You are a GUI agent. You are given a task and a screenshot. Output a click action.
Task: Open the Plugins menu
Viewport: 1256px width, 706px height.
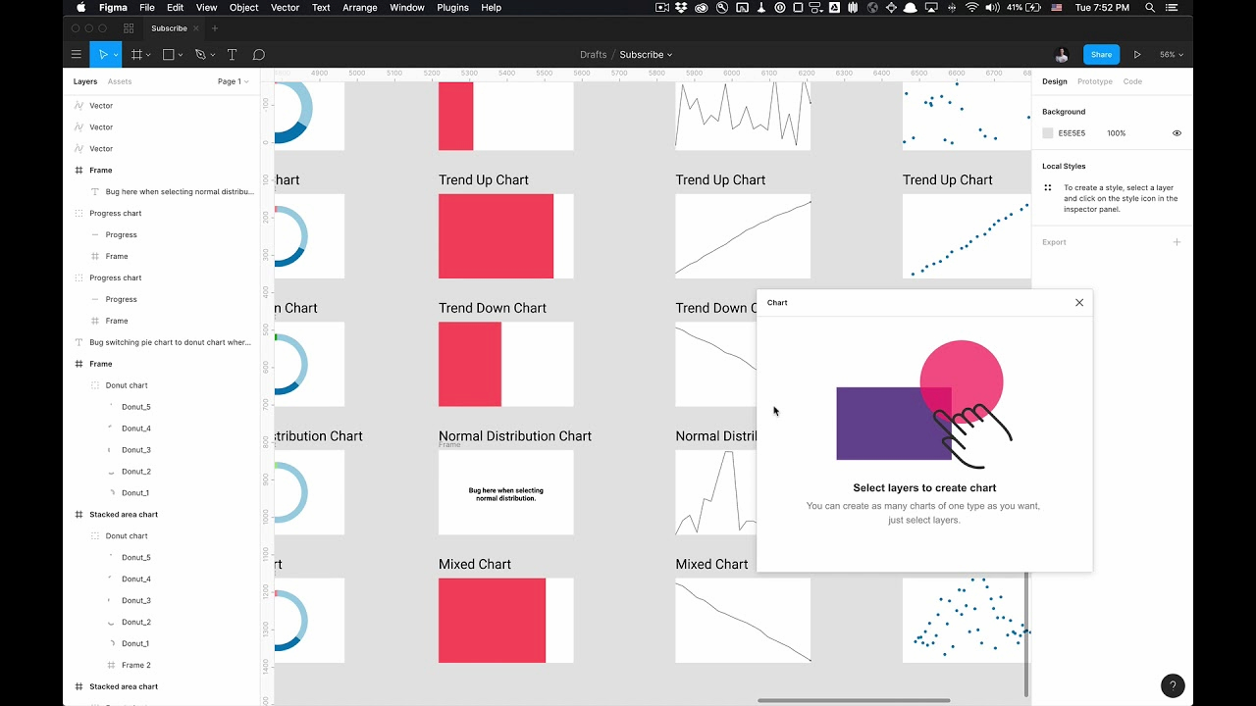pyautogui.click(x=452, y=7)
